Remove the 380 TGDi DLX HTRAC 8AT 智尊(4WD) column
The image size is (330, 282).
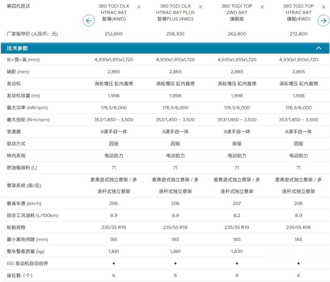[139, 7]
